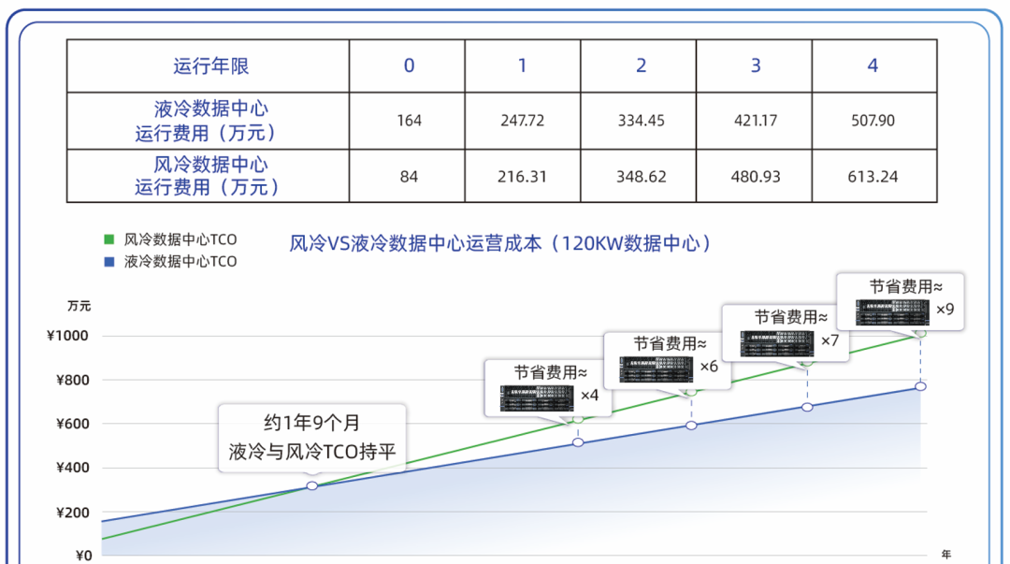Click the blue line marker below the ×4 callout

[578, 442]
